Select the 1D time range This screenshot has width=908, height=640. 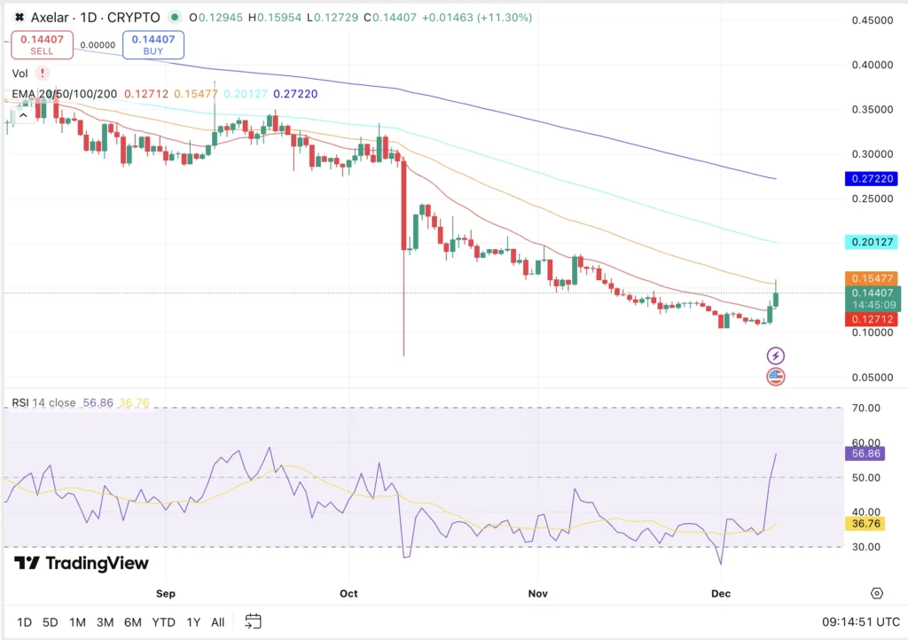(24, 622)
